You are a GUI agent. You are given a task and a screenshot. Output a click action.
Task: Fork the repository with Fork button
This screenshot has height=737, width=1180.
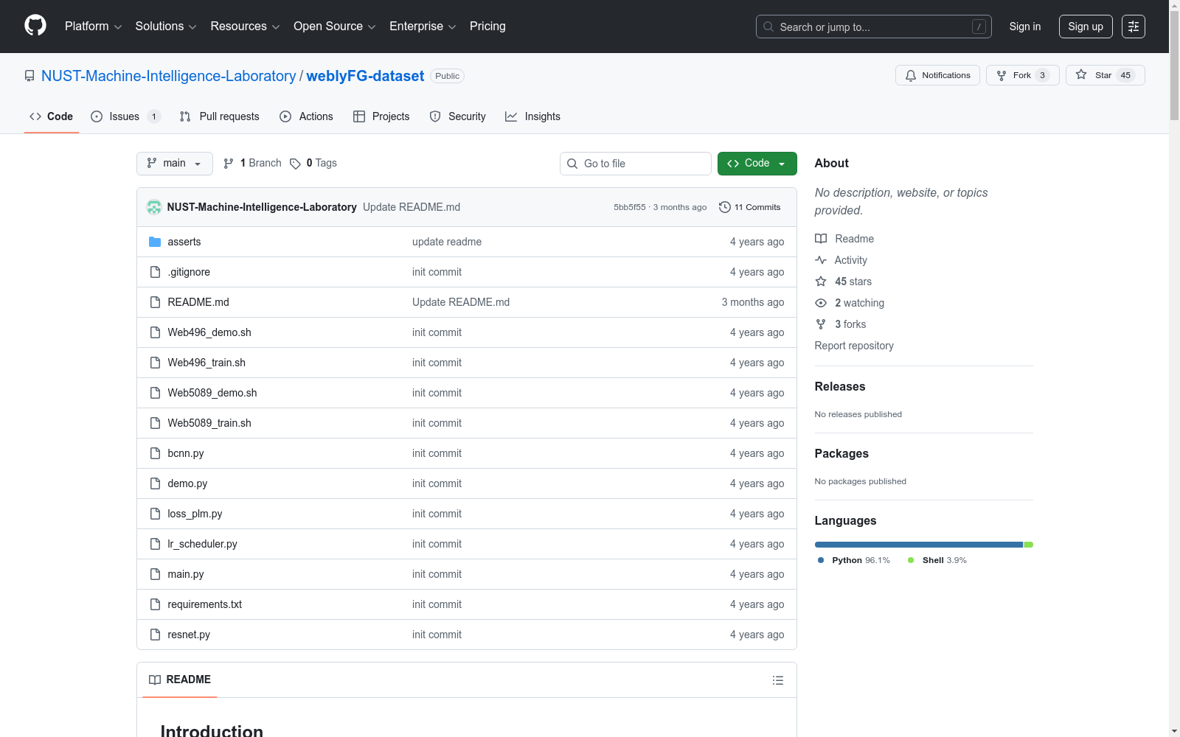tap(1022, 75)
